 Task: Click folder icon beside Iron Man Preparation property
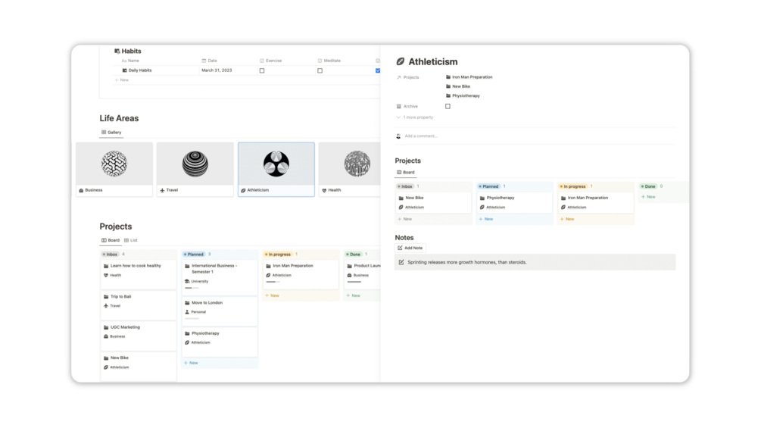click(x=448, y=77)
